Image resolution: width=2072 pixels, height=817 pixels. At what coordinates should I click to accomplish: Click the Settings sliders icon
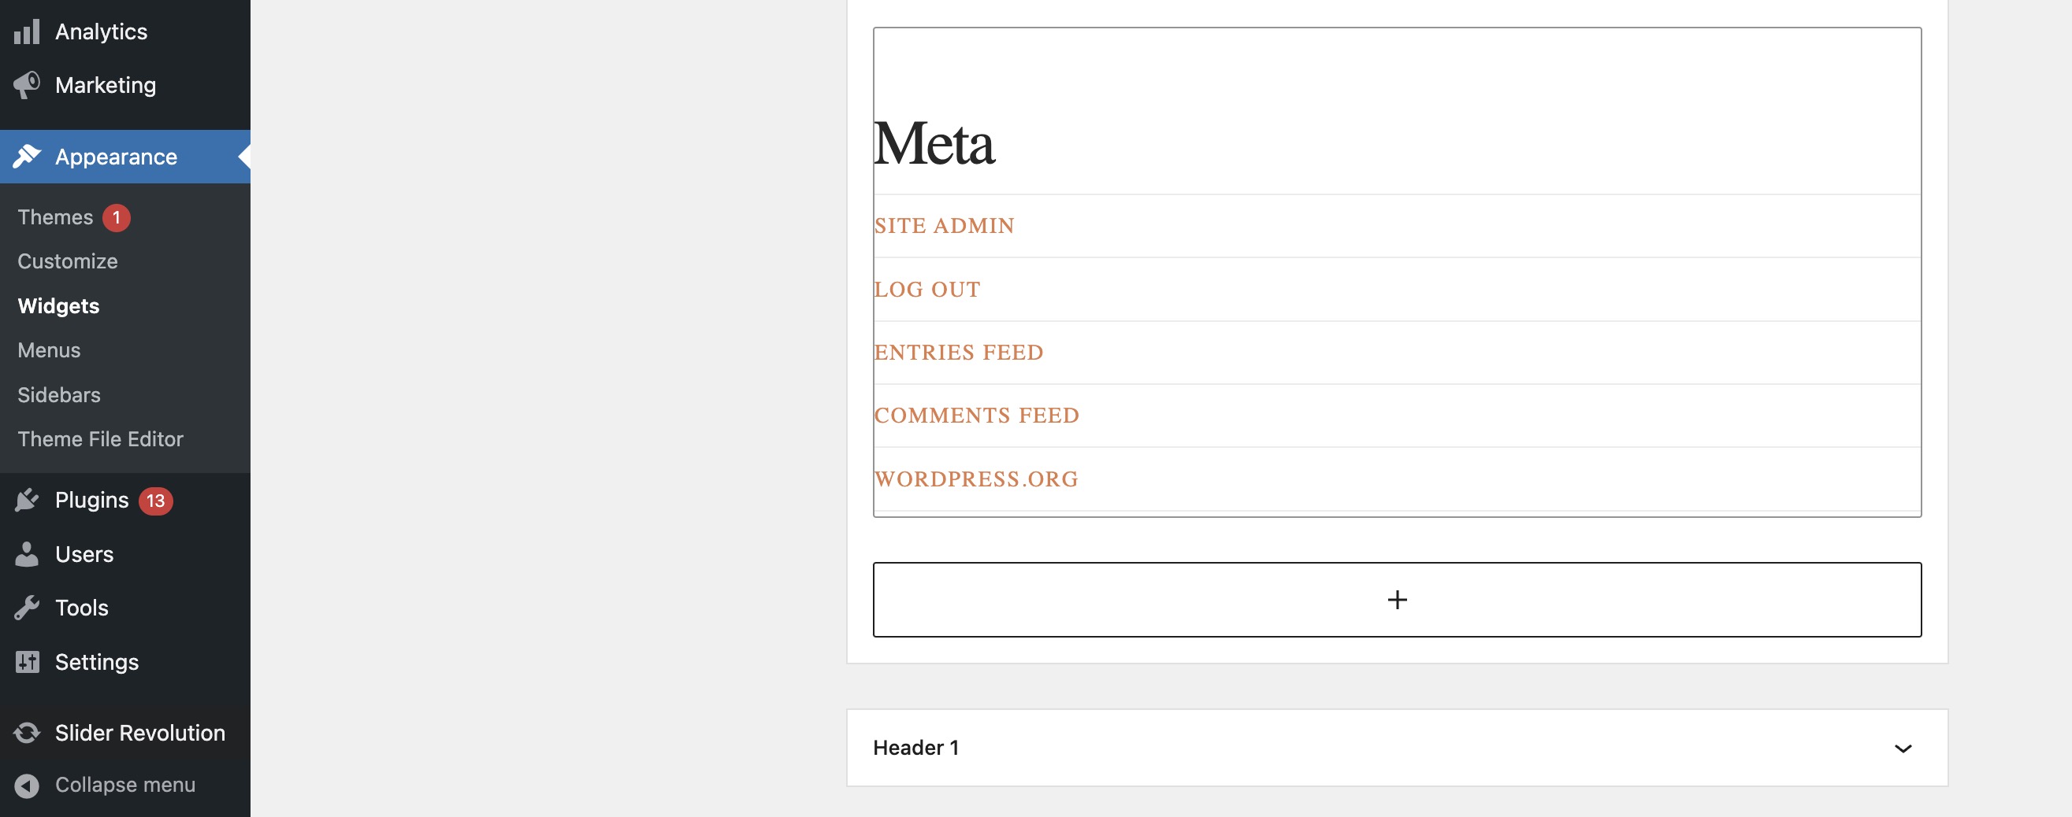click(x=27, y=662)
